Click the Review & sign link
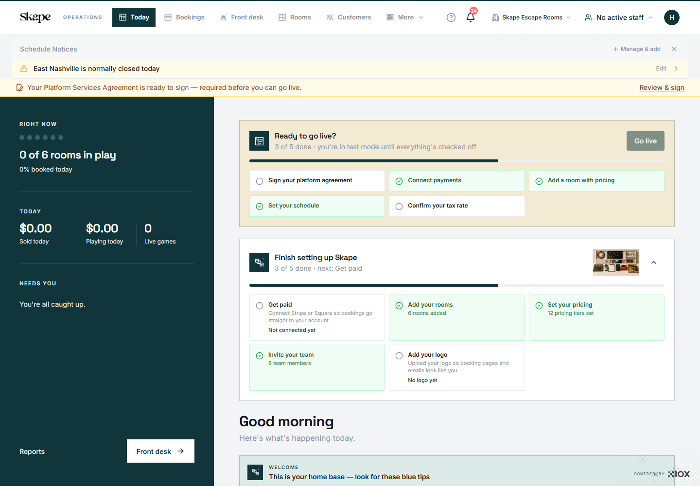Image resolution: width=700 pixels, height=486 pixels. click(x=662, y=87)
